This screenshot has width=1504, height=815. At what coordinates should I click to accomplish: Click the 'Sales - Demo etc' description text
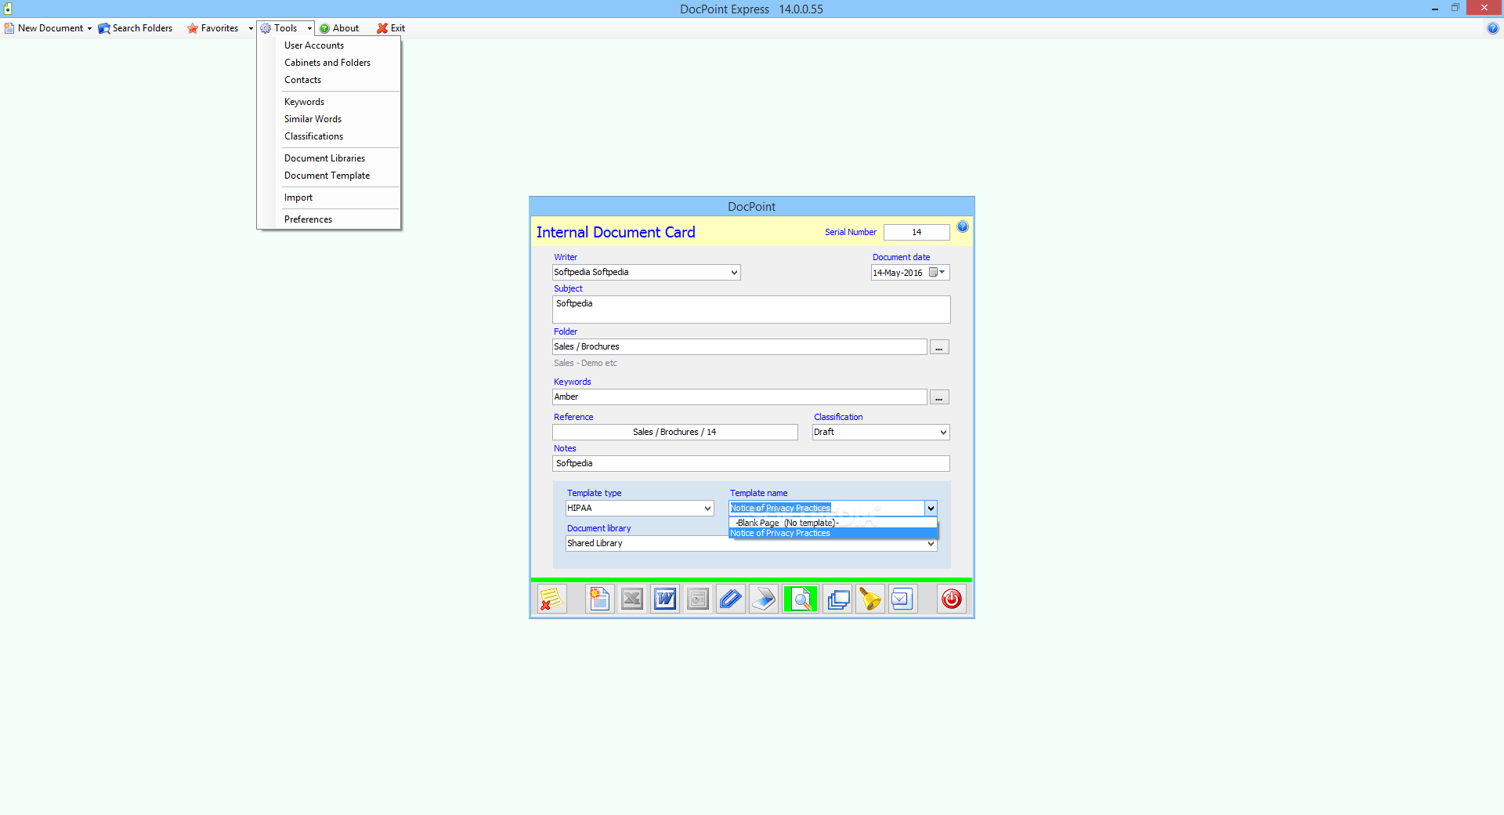[585, 364]
